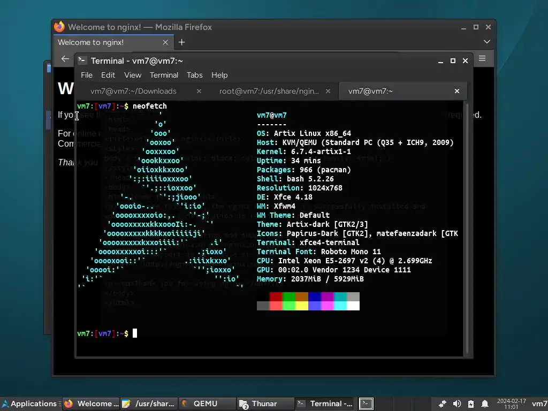Switch to the Thunar taskbar button
Screen dimensions: 548x411
265,404
